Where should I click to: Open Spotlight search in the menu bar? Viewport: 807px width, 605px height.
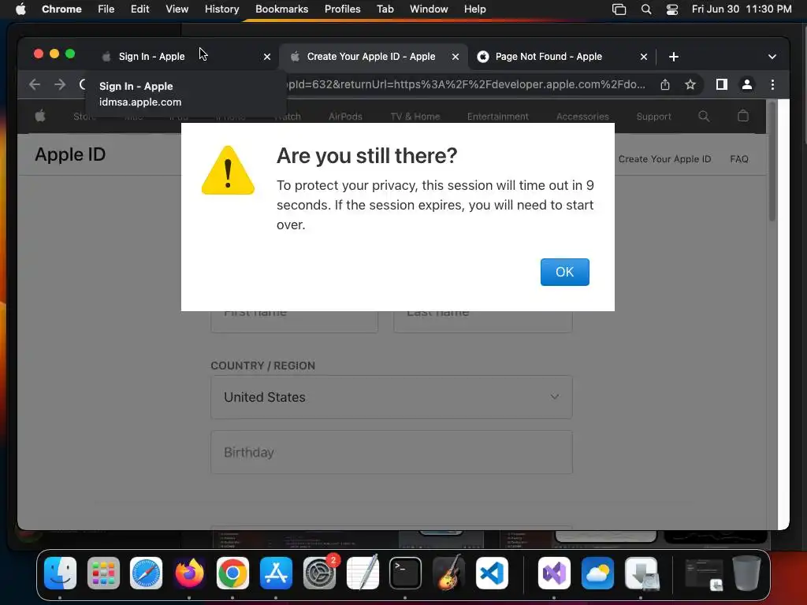(646, 9)
